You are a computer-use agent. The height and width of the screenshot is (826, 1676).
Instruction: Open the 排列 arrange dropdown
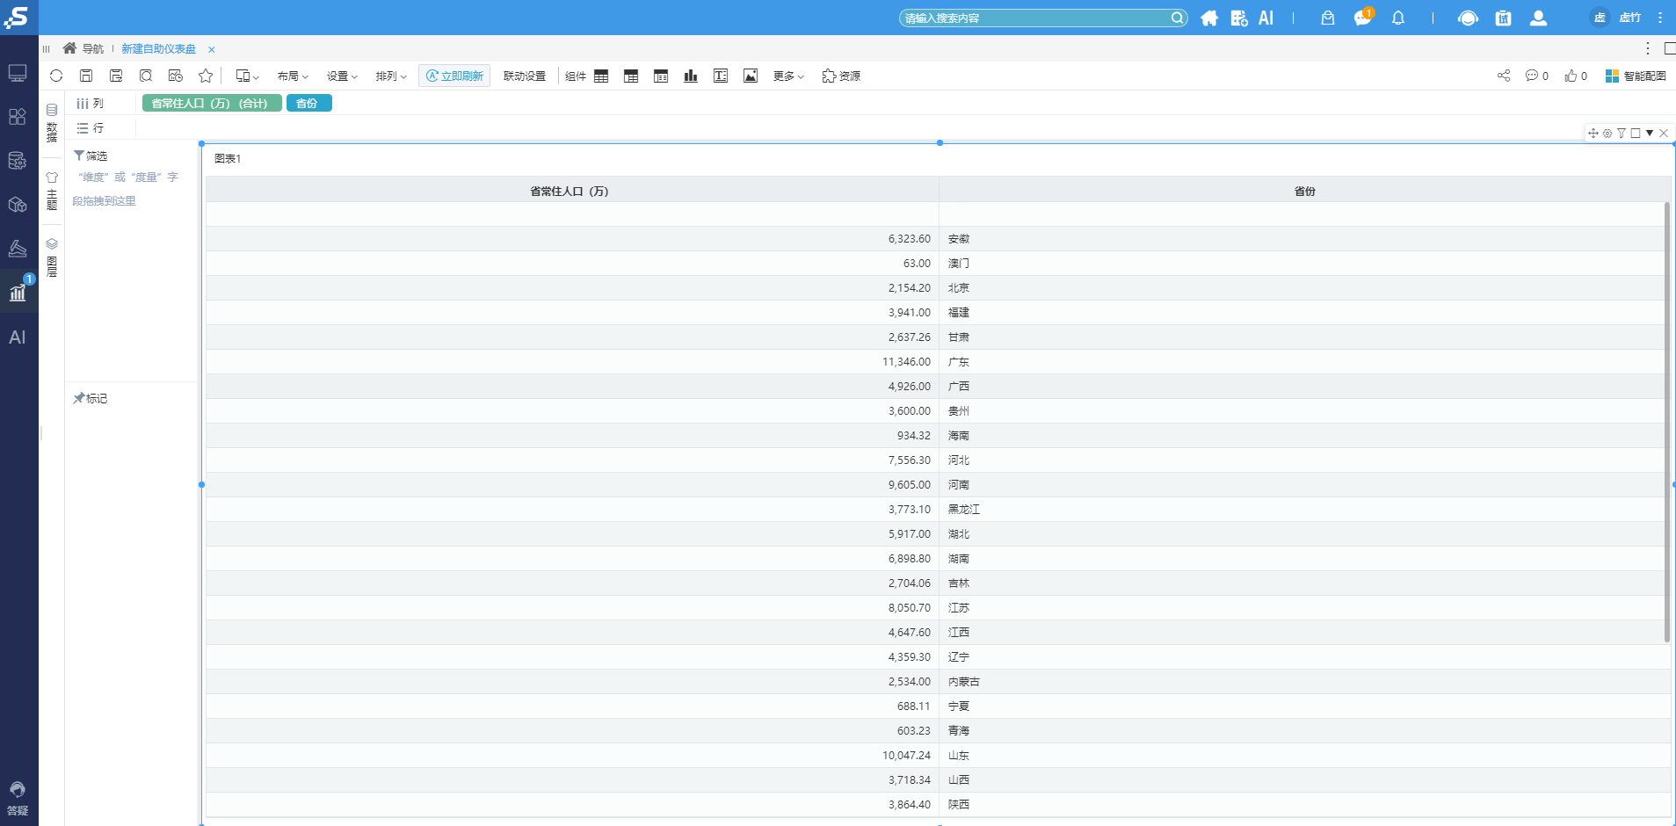(x=391, y=76)
